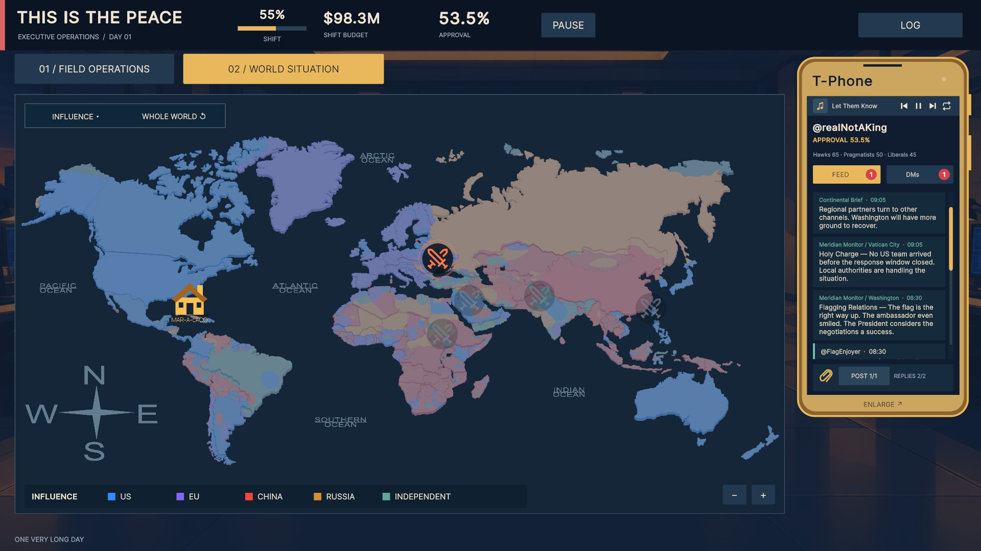The image size is (981, 551).
Task: Open the INFLUENCE map mode dropdown
Action: click(x=76, y=116)
